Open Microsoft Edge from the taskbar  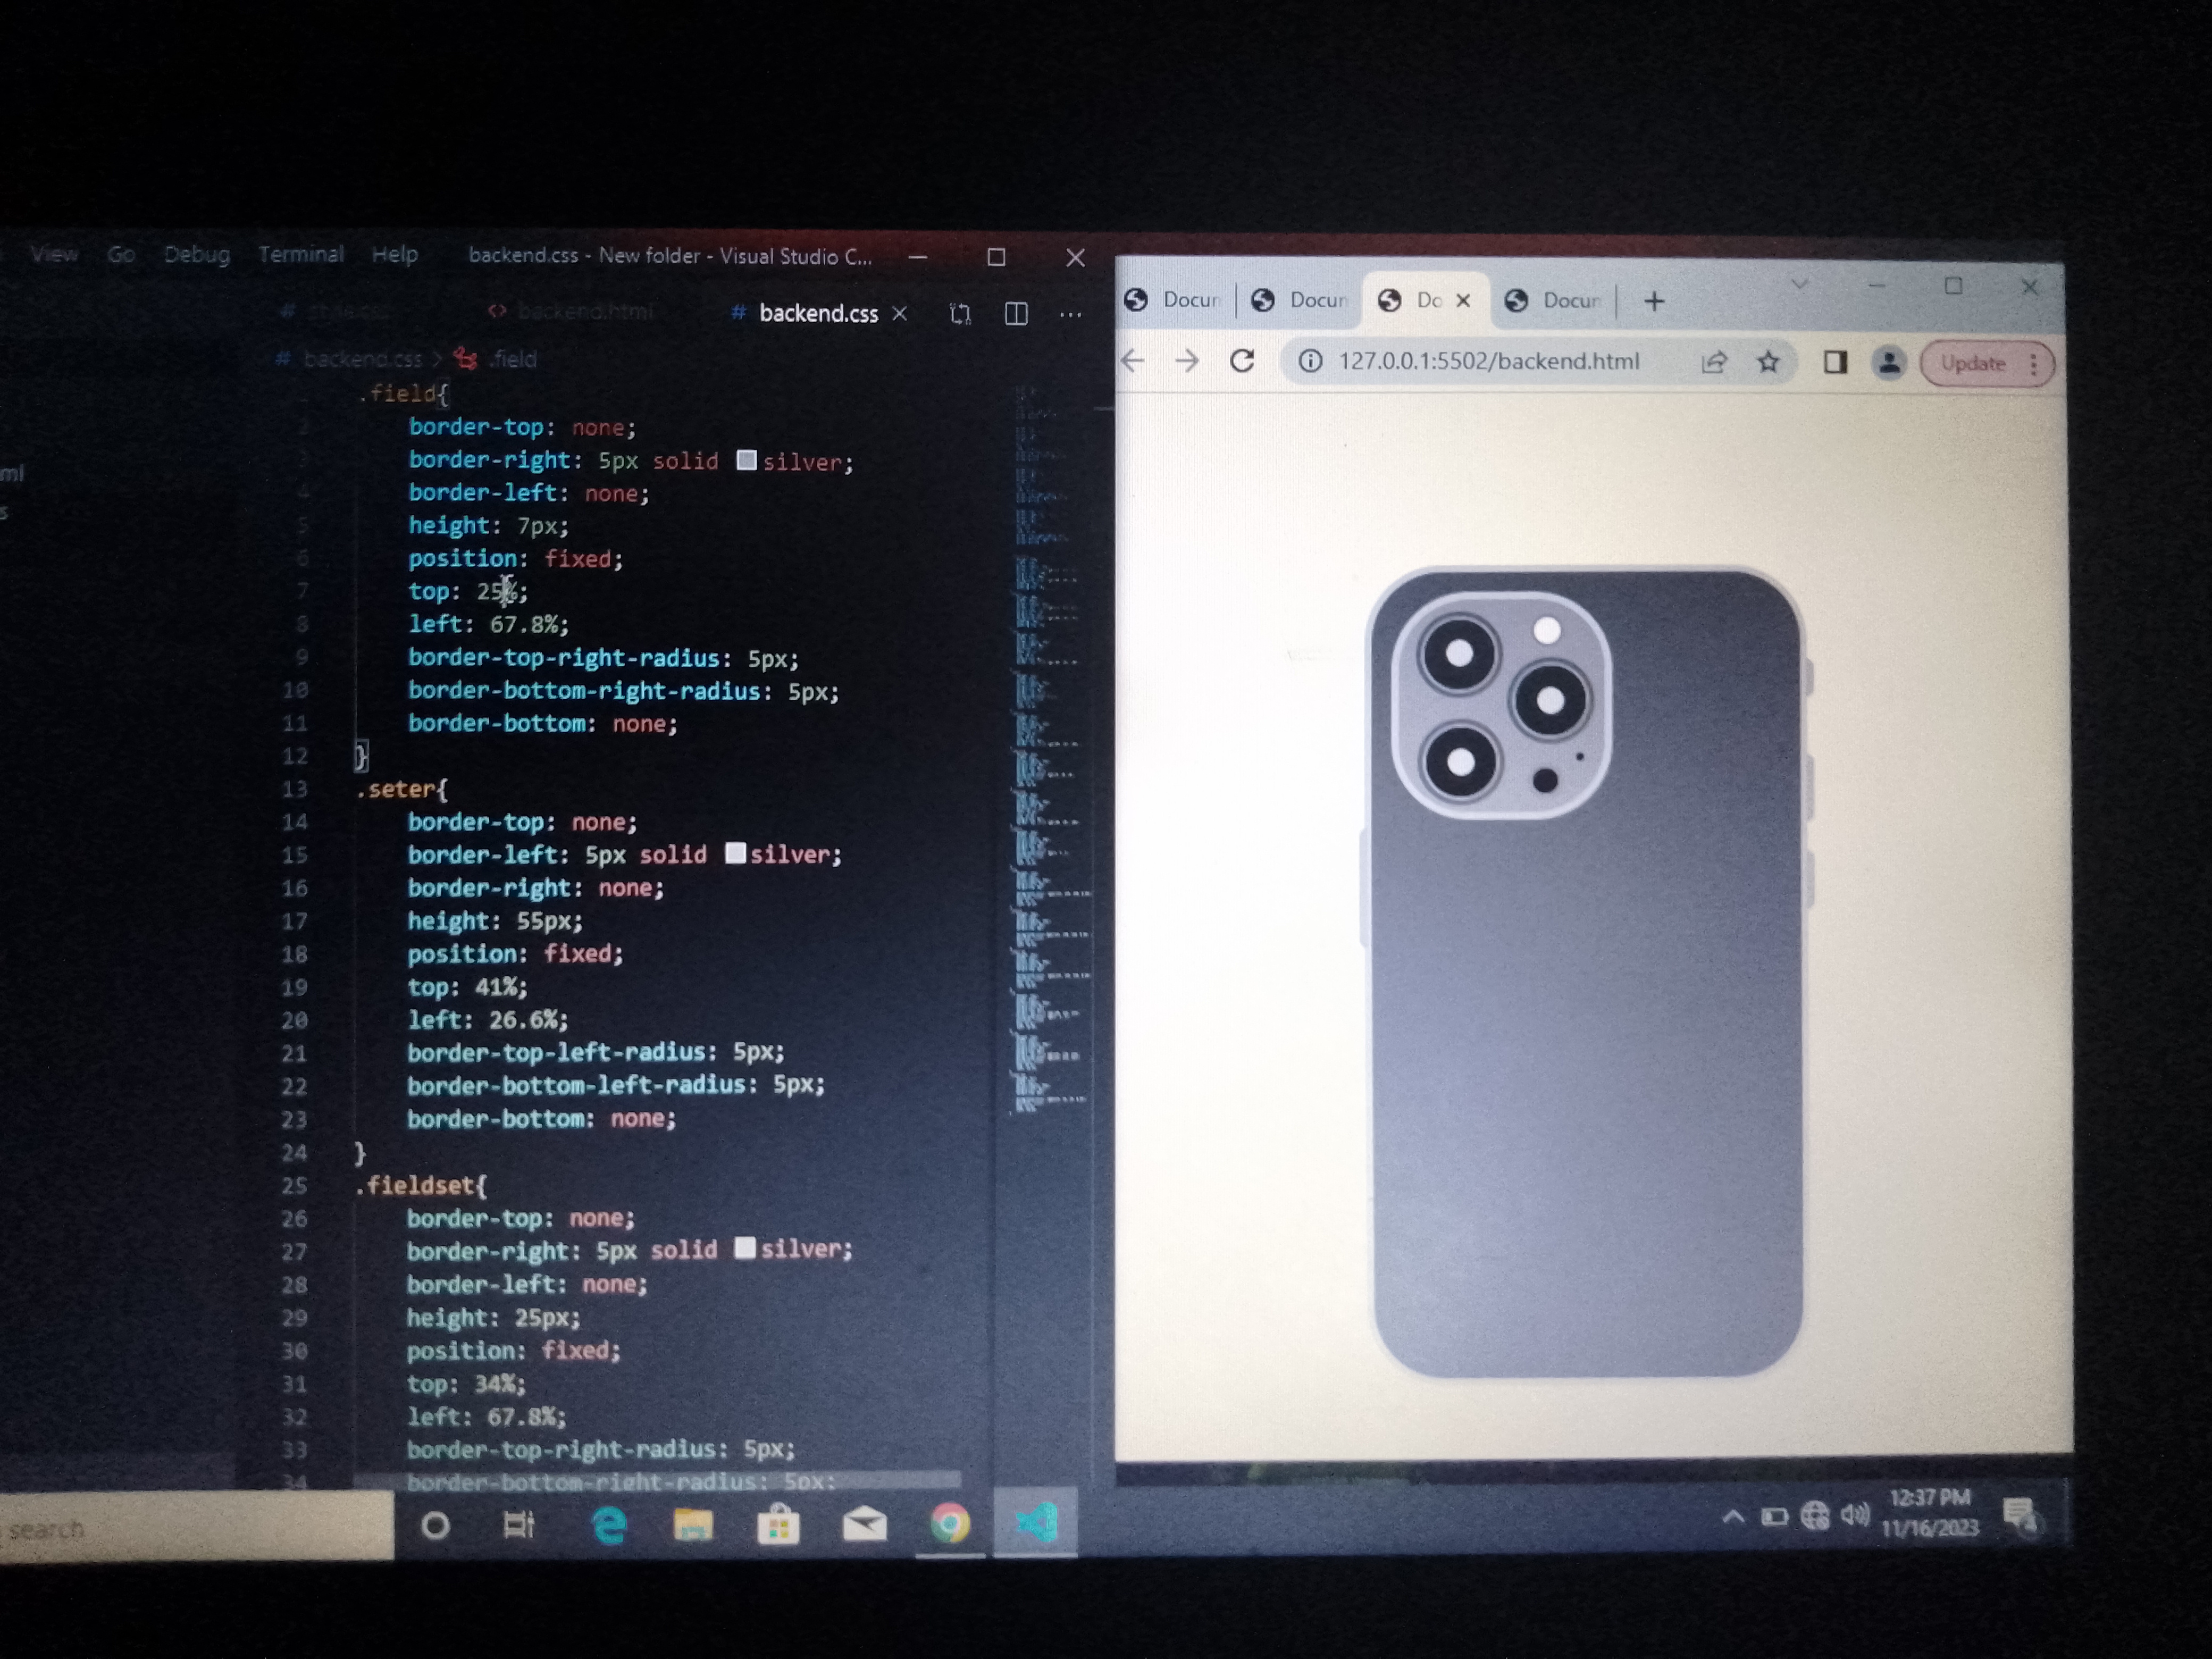click(609, 1525)
